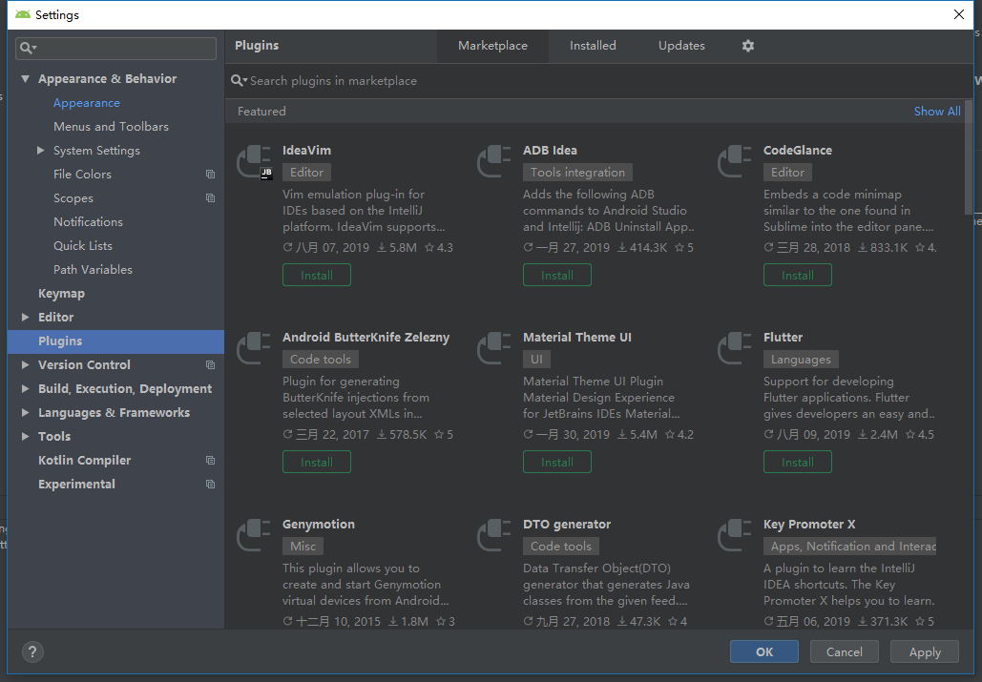Image resolution: width=982 pixels, height=682 pixels.
Task: Close the Settings dialog window
Action: coord(959,14)
